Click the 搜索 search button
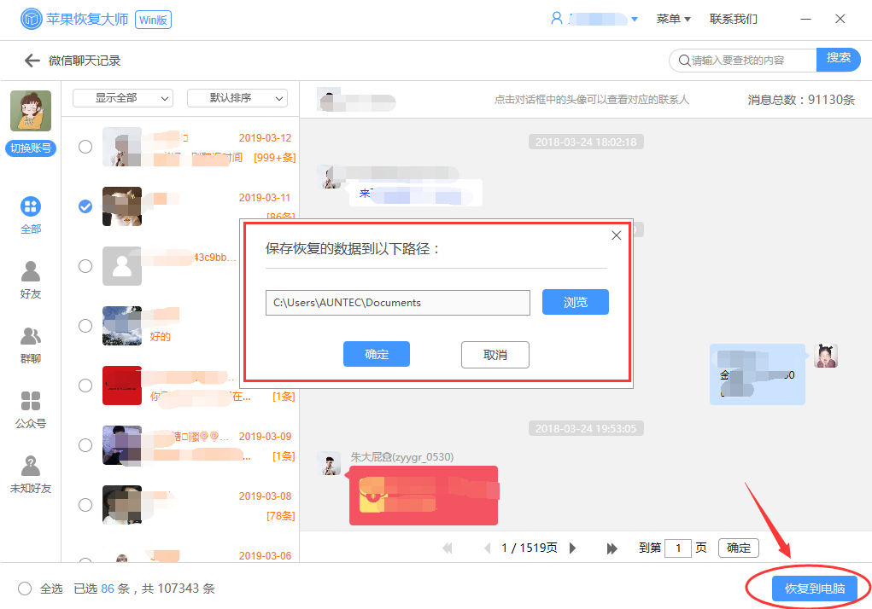The width and height of the screenshot is (872, 609). click(838, 60)
